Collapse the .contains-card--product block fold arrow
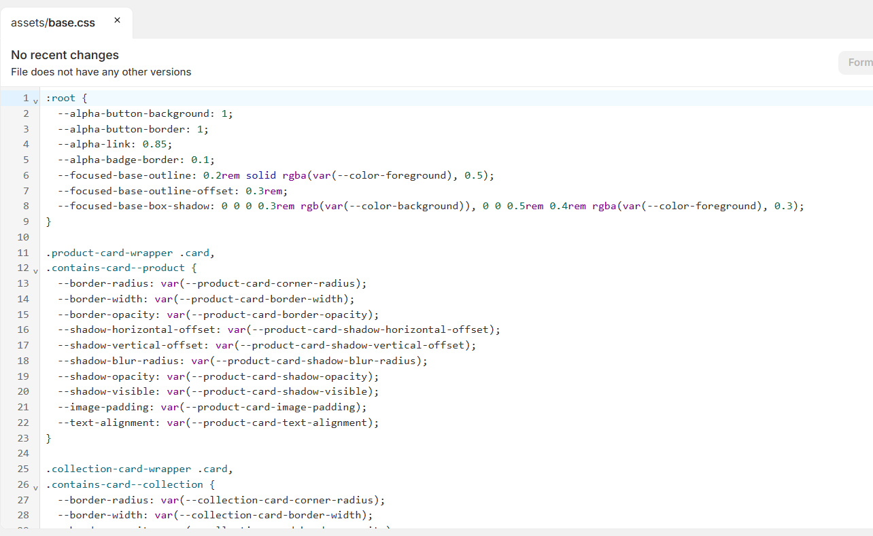Screen dimensions: 873x536 [x=35, y=270]
